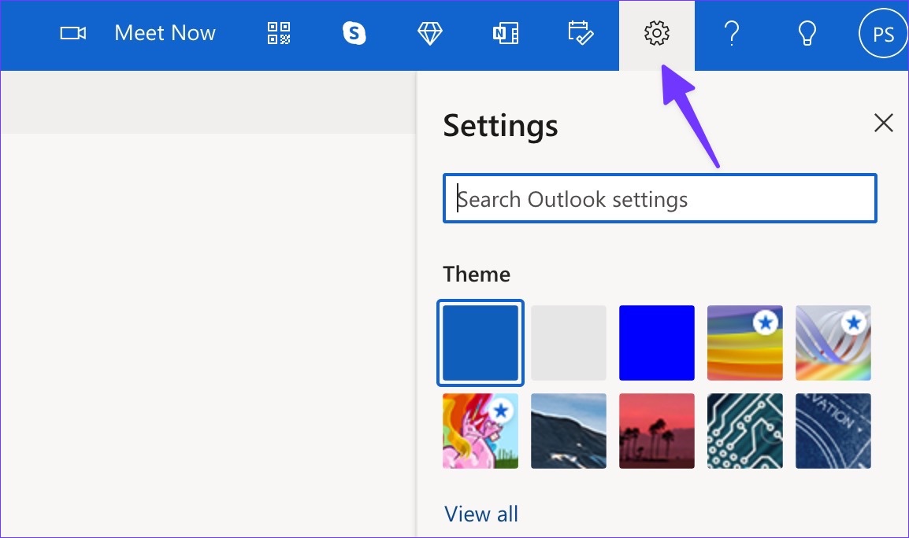The height and width of the screenshot is (538, 909).
Task: Click the What's New lightbulb icon
Action: [806, 34]
